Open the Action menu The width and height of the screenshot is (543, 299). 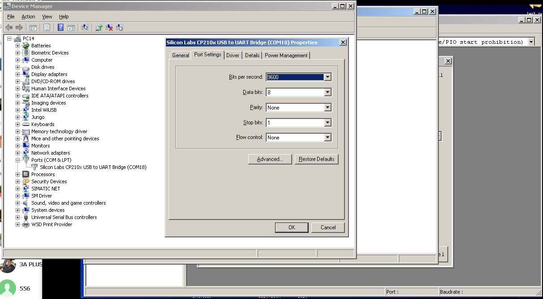[x=28, y=17]
